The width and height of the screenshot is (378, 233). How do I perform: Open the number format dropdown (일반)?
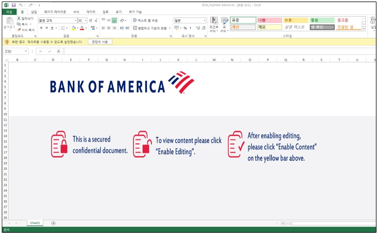(205, 20)
